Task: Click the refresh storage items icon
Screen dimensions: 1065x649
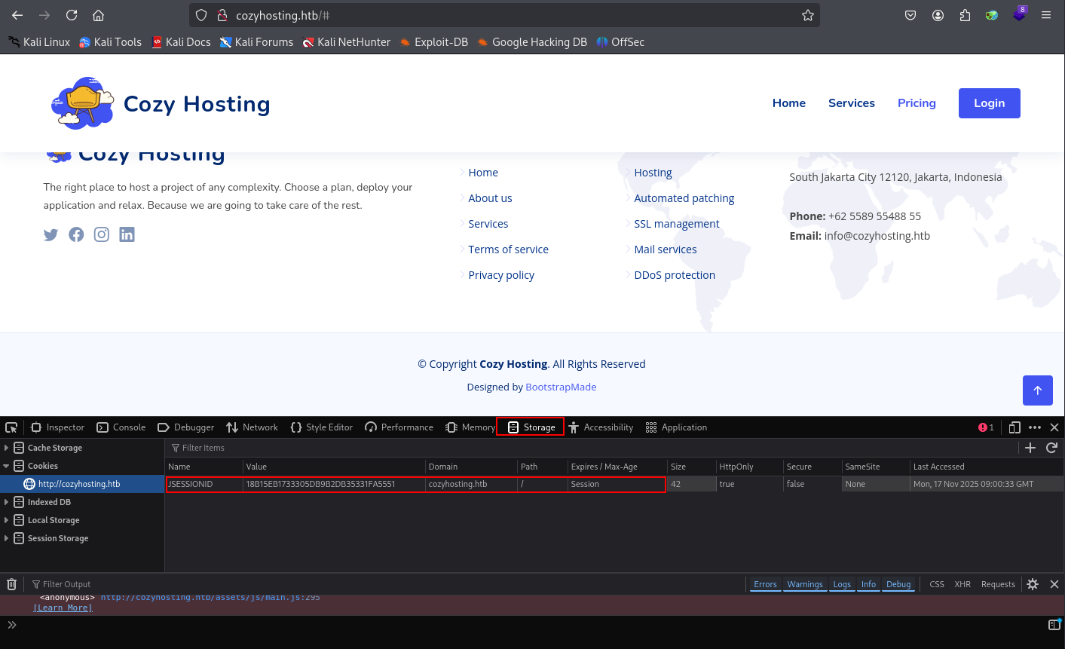Action: pyautogui.click(x=1052, y=448)
